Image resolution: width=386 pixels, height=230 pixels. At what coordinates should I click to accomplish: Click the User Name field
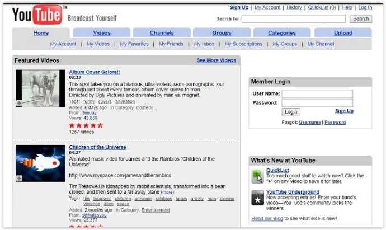pyautogui.click(x=317, y=94)
